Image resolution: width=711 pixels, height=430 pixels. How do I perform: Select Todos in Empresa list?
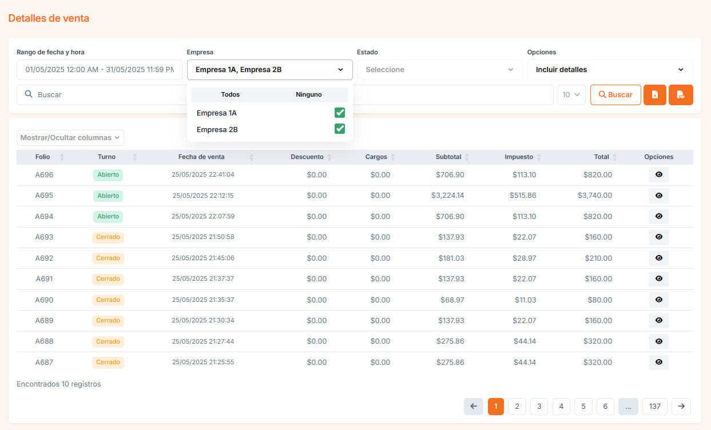(230, 94)
